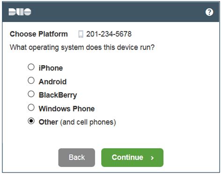Click the selected Other radio button
This screenshot has height=174, width=222.
[x=31, y=121]
